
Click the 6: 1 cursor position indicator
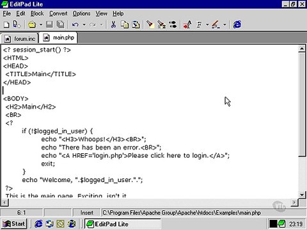(x=21, y=213)
